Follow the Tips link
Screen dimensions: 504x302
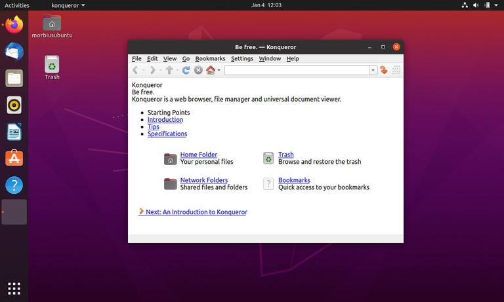154,127
